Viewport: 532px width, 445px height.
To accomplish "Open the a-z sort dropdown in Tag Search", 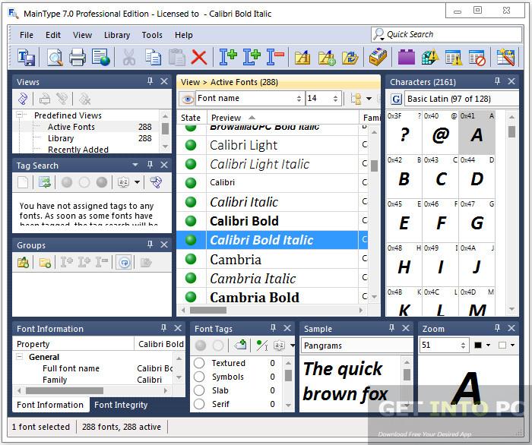I will coord(137,182).
